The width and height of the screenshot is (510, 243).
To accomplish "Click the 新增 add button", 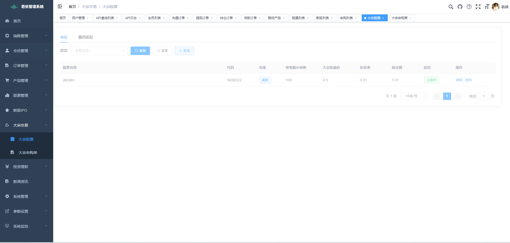I will [x=184, y=51].
